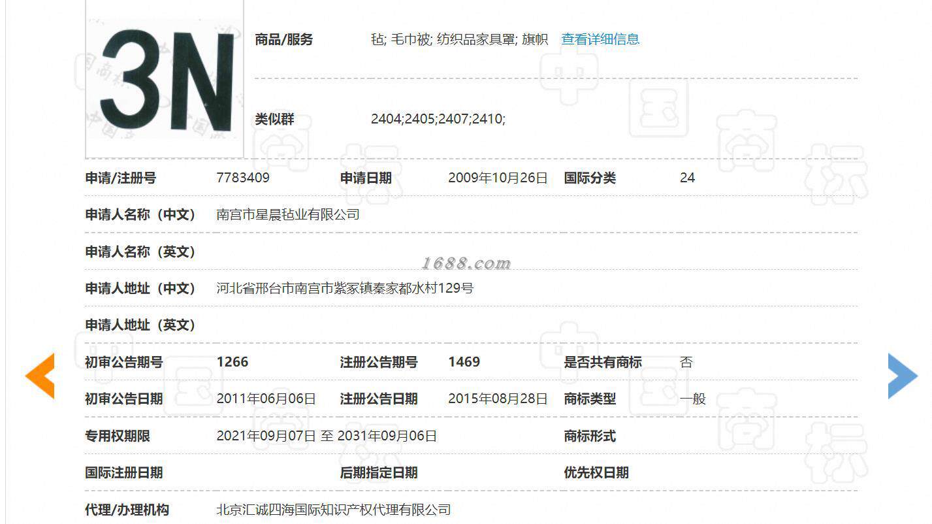Click the 类似群 label
This screenshot has width=932, height=524.
[274, 119]
